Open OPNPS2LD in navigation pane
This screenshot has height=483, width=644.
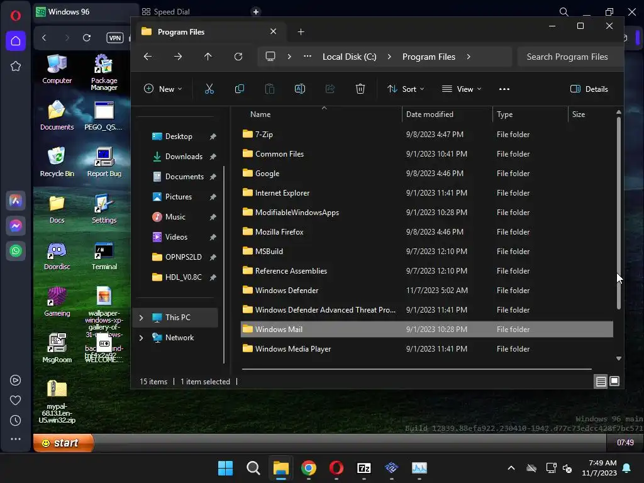pos(183,257)
